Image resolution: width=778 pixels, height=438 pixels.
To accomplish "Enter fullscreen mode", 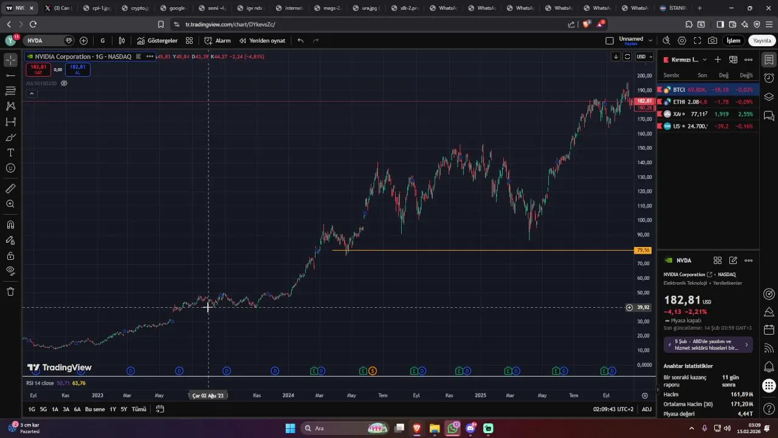I will click(697, 41).
